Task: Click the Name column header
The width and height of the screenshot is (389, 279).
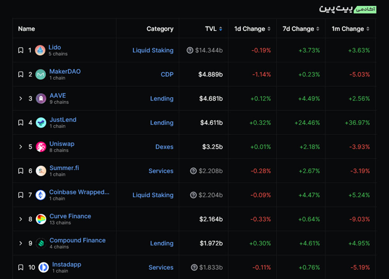Action: [x=26, y=29]
